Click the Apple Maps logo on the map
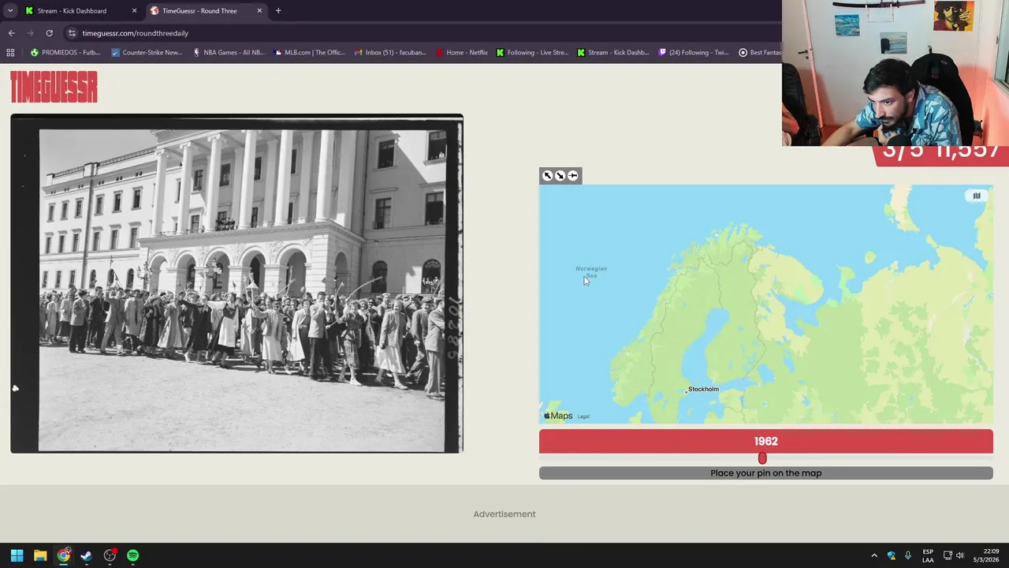Viewport: 1009px width, 568px height. (x=558, y=416)
